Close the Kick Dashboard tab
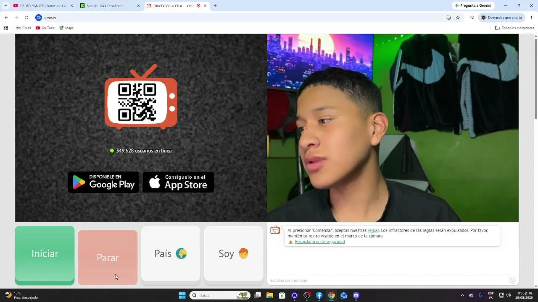Image resolution: width=538 pixels, height=302 pixels. (x=138, y=6)
